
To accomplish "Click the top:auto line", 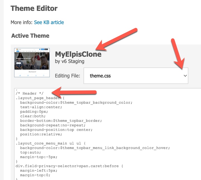I will [30, 152].
